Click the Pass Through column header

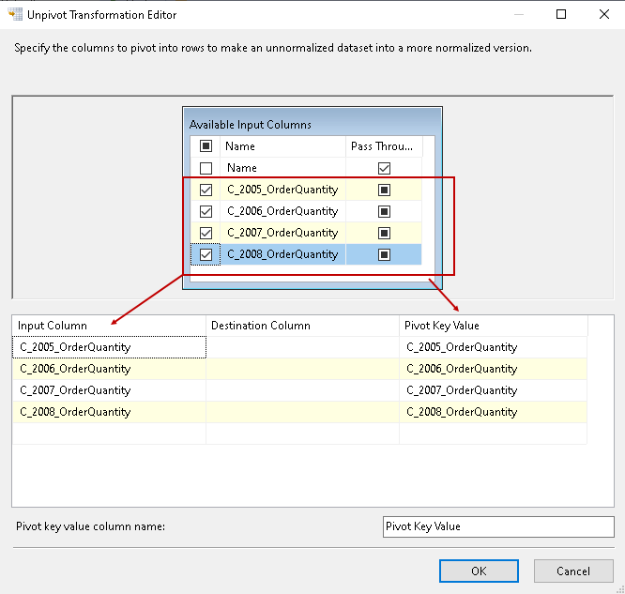coord(384,146)
